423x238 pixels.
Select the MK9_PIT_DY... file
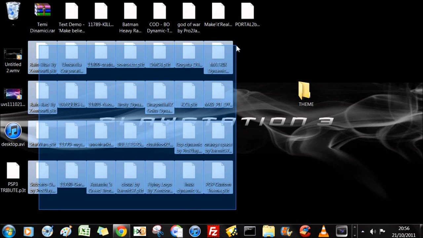coord(218,95)
